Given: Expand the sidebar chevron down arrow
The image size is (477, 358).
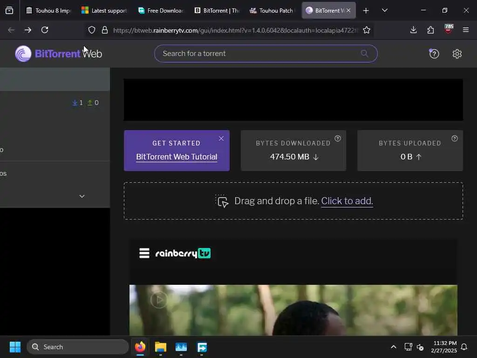Looking at the screenshot, I should 82,196.
